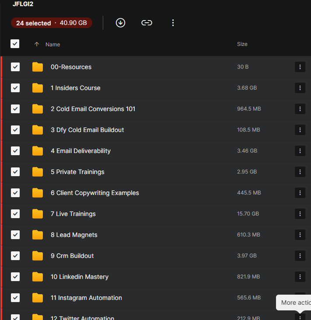Open 11 Instagram Automation folder name
The image size is (311, 320).
86,298
